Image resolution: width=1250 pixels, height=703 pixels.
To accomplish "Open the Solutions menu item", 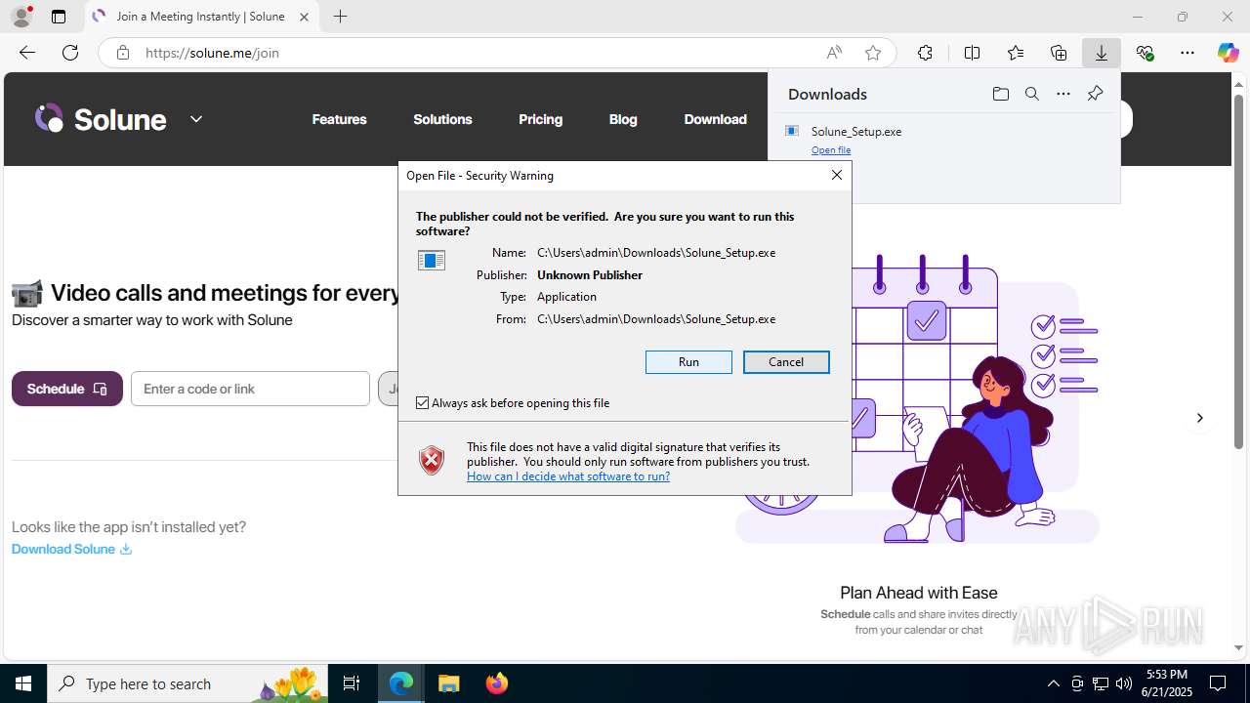I will [x=442, y=119].
